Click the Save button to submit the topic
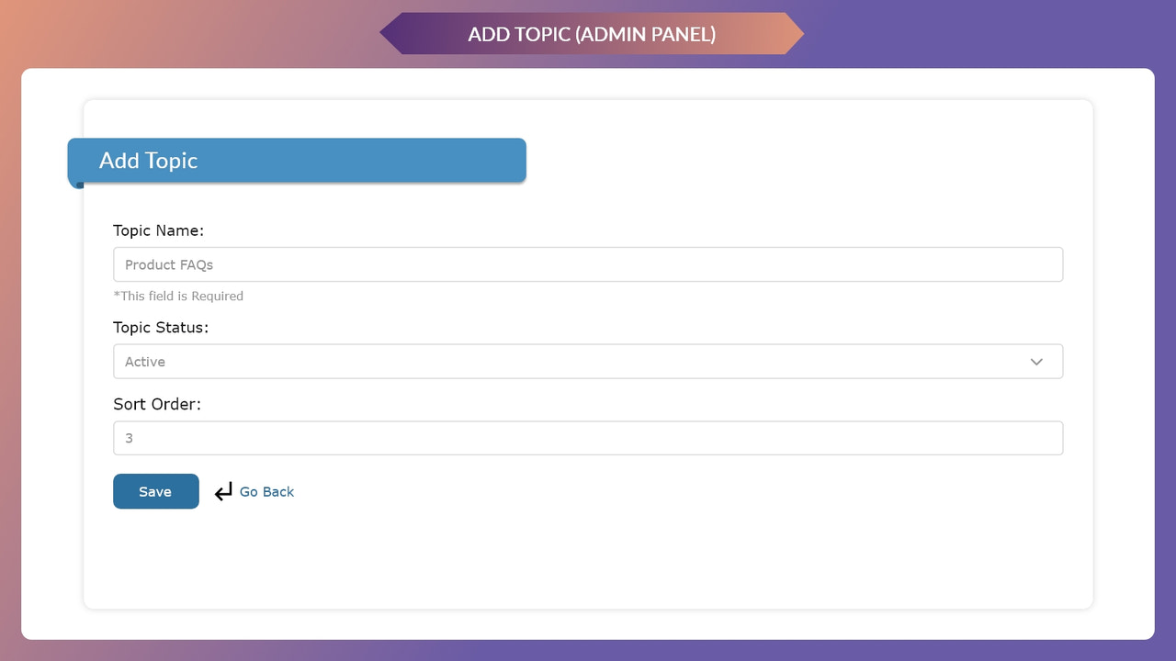Image resolution: width=1176 pixels, height=661 pixels. (155, 491)
